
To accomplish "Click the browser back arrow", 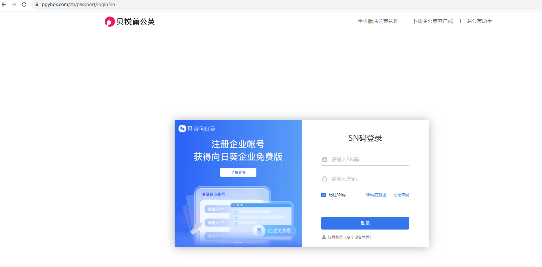I will tap(4, 4).
